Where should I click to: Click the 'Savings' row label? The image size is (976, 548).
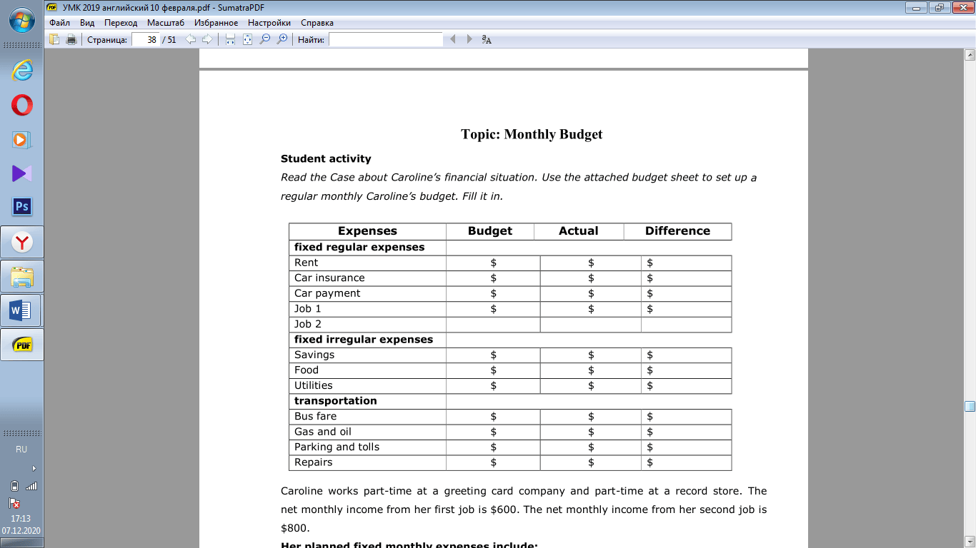(314, 355)
